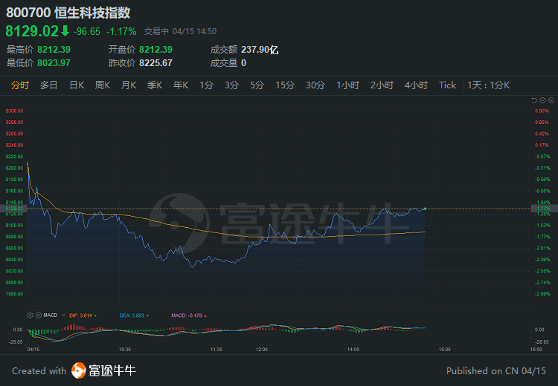Image resolution: width=558 pixels, height=386 pixels.
Task: Switch to the 年K yearly candlestick tab
Action: click(x=181, y=85)
